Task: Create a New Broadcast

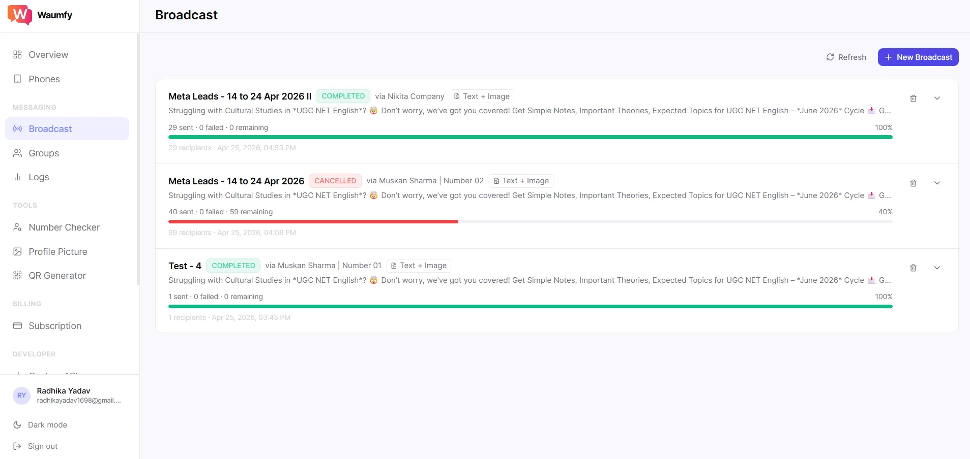Action: [x=918, y=57]
